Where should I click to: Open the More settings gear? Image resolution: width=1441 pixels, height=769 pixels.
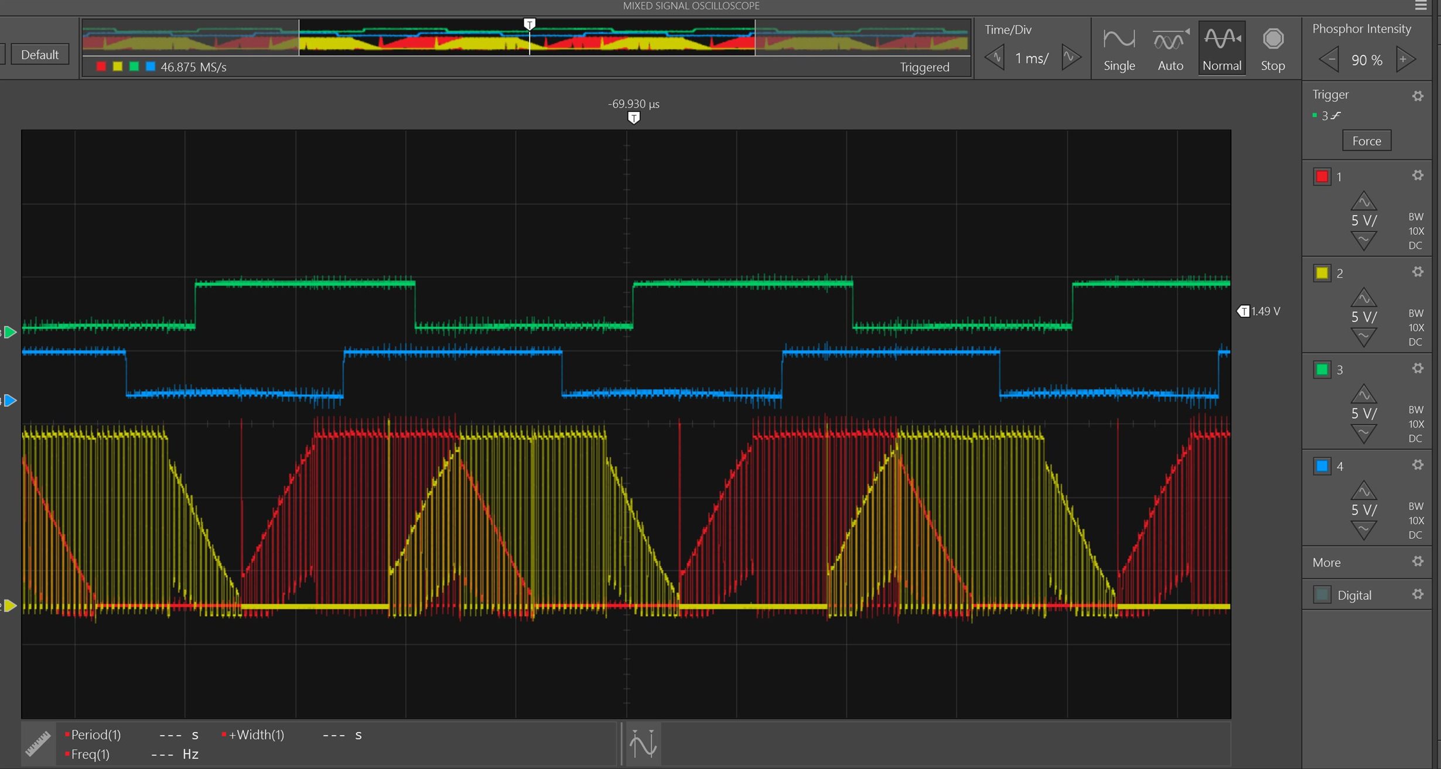pyautogui.click(x=1418, y=562)
